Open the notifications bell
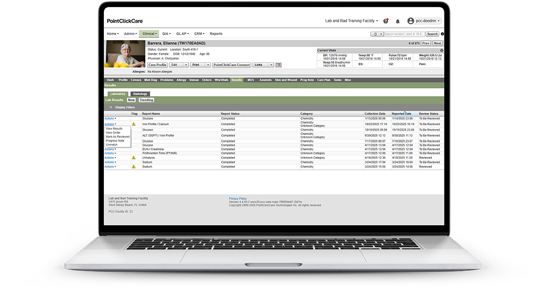Screen dimensions: 559x291 [398, 21]
